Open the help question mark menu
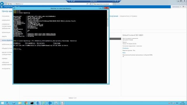This screenshot has width=187, height=105. 184,7
